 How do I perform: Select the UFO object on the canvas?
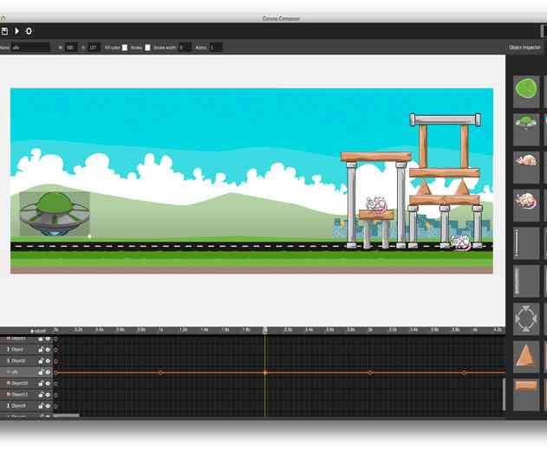tap(55, 214)
